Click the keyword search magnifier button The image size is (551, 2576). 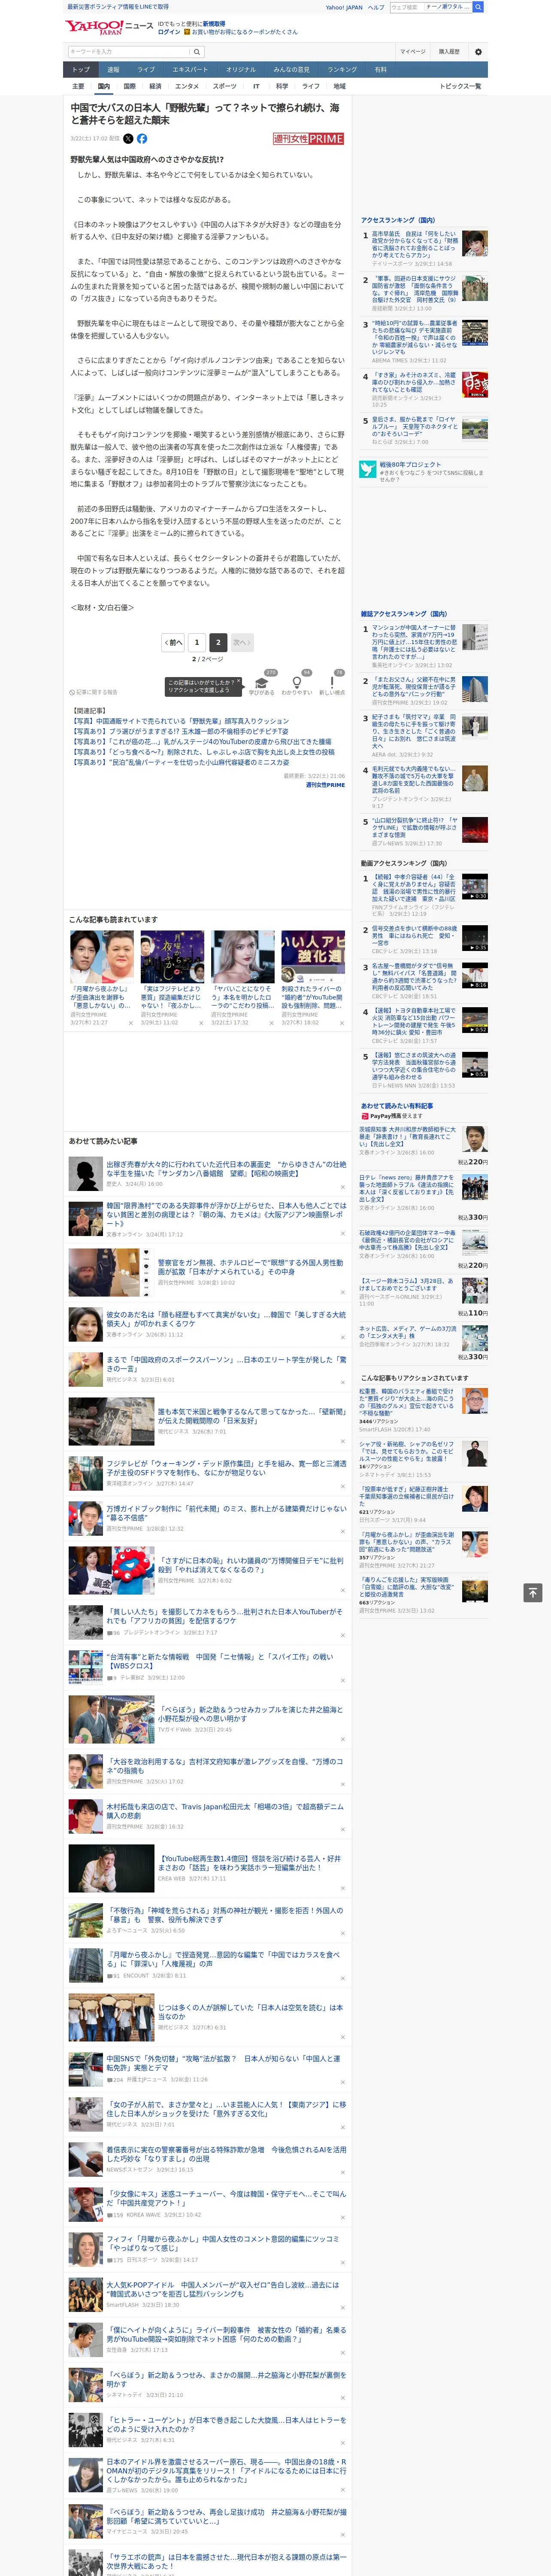pyautogui.click(x=197, y=51)
